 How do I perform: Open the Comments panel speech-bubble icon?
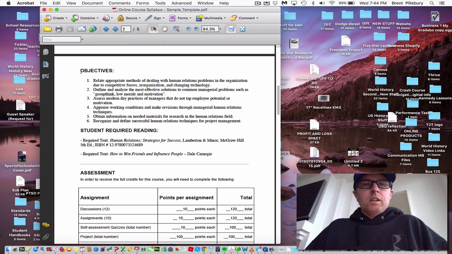click(46, 225)
